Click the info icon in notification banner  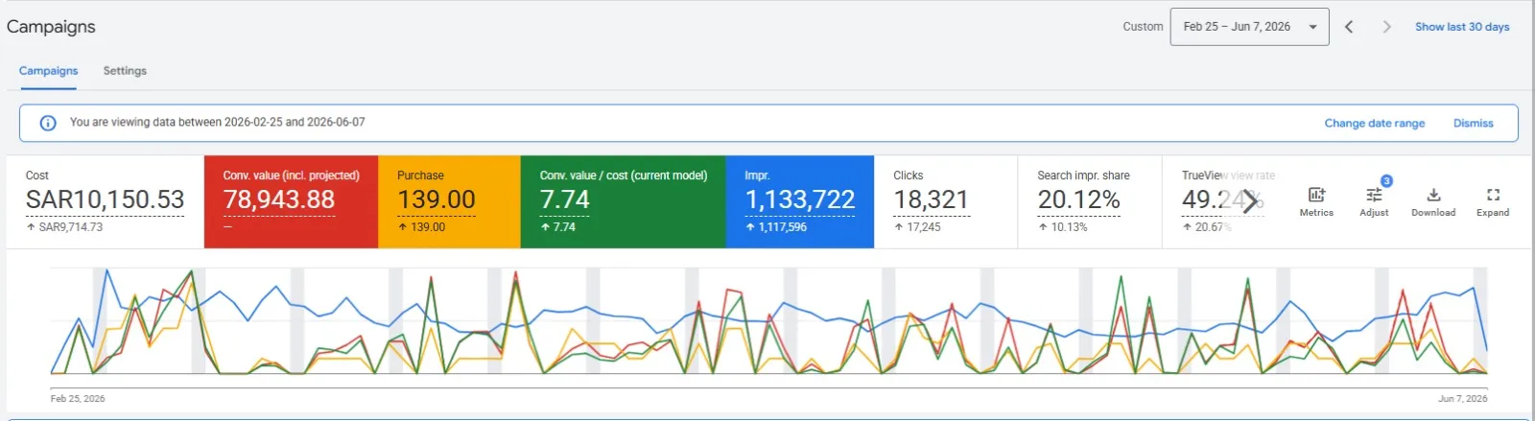[48, 123]
